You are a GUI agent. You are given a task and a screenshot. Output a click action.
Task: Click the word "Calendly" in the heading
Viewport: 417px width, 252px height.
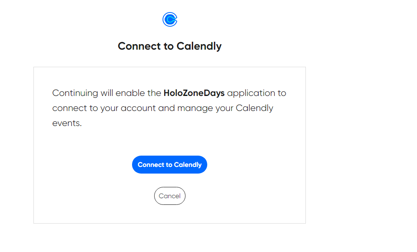(199, 46)
